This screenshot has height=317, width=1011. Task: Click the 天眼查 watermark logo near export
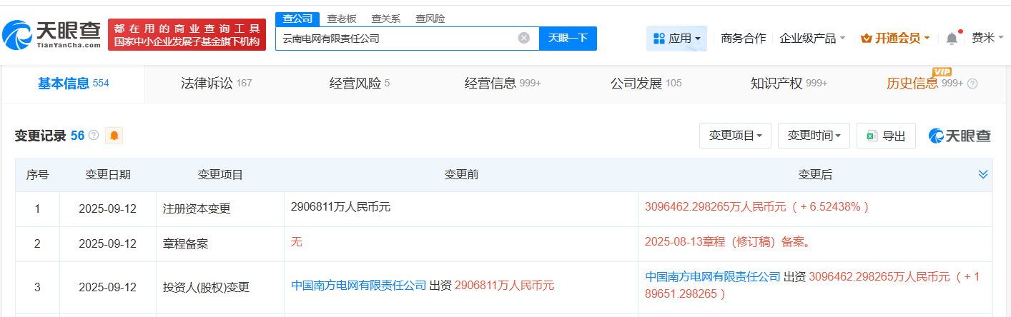point(960,136)
